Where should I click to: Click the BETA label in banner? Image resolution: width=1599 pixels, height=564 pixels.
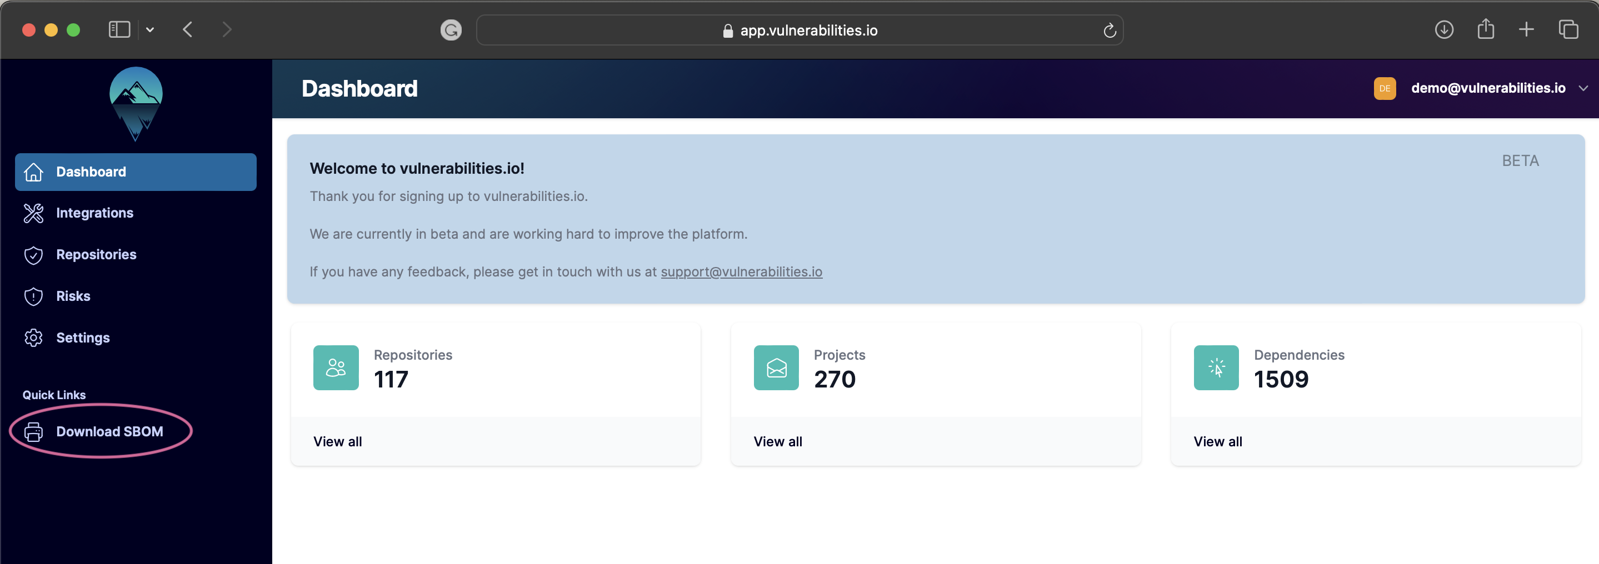[x=1520, y=162]
